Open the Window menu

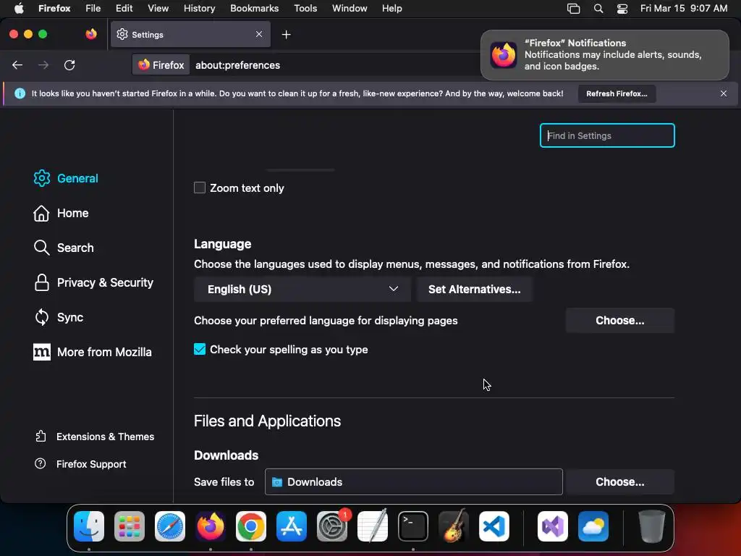[350, 9]
